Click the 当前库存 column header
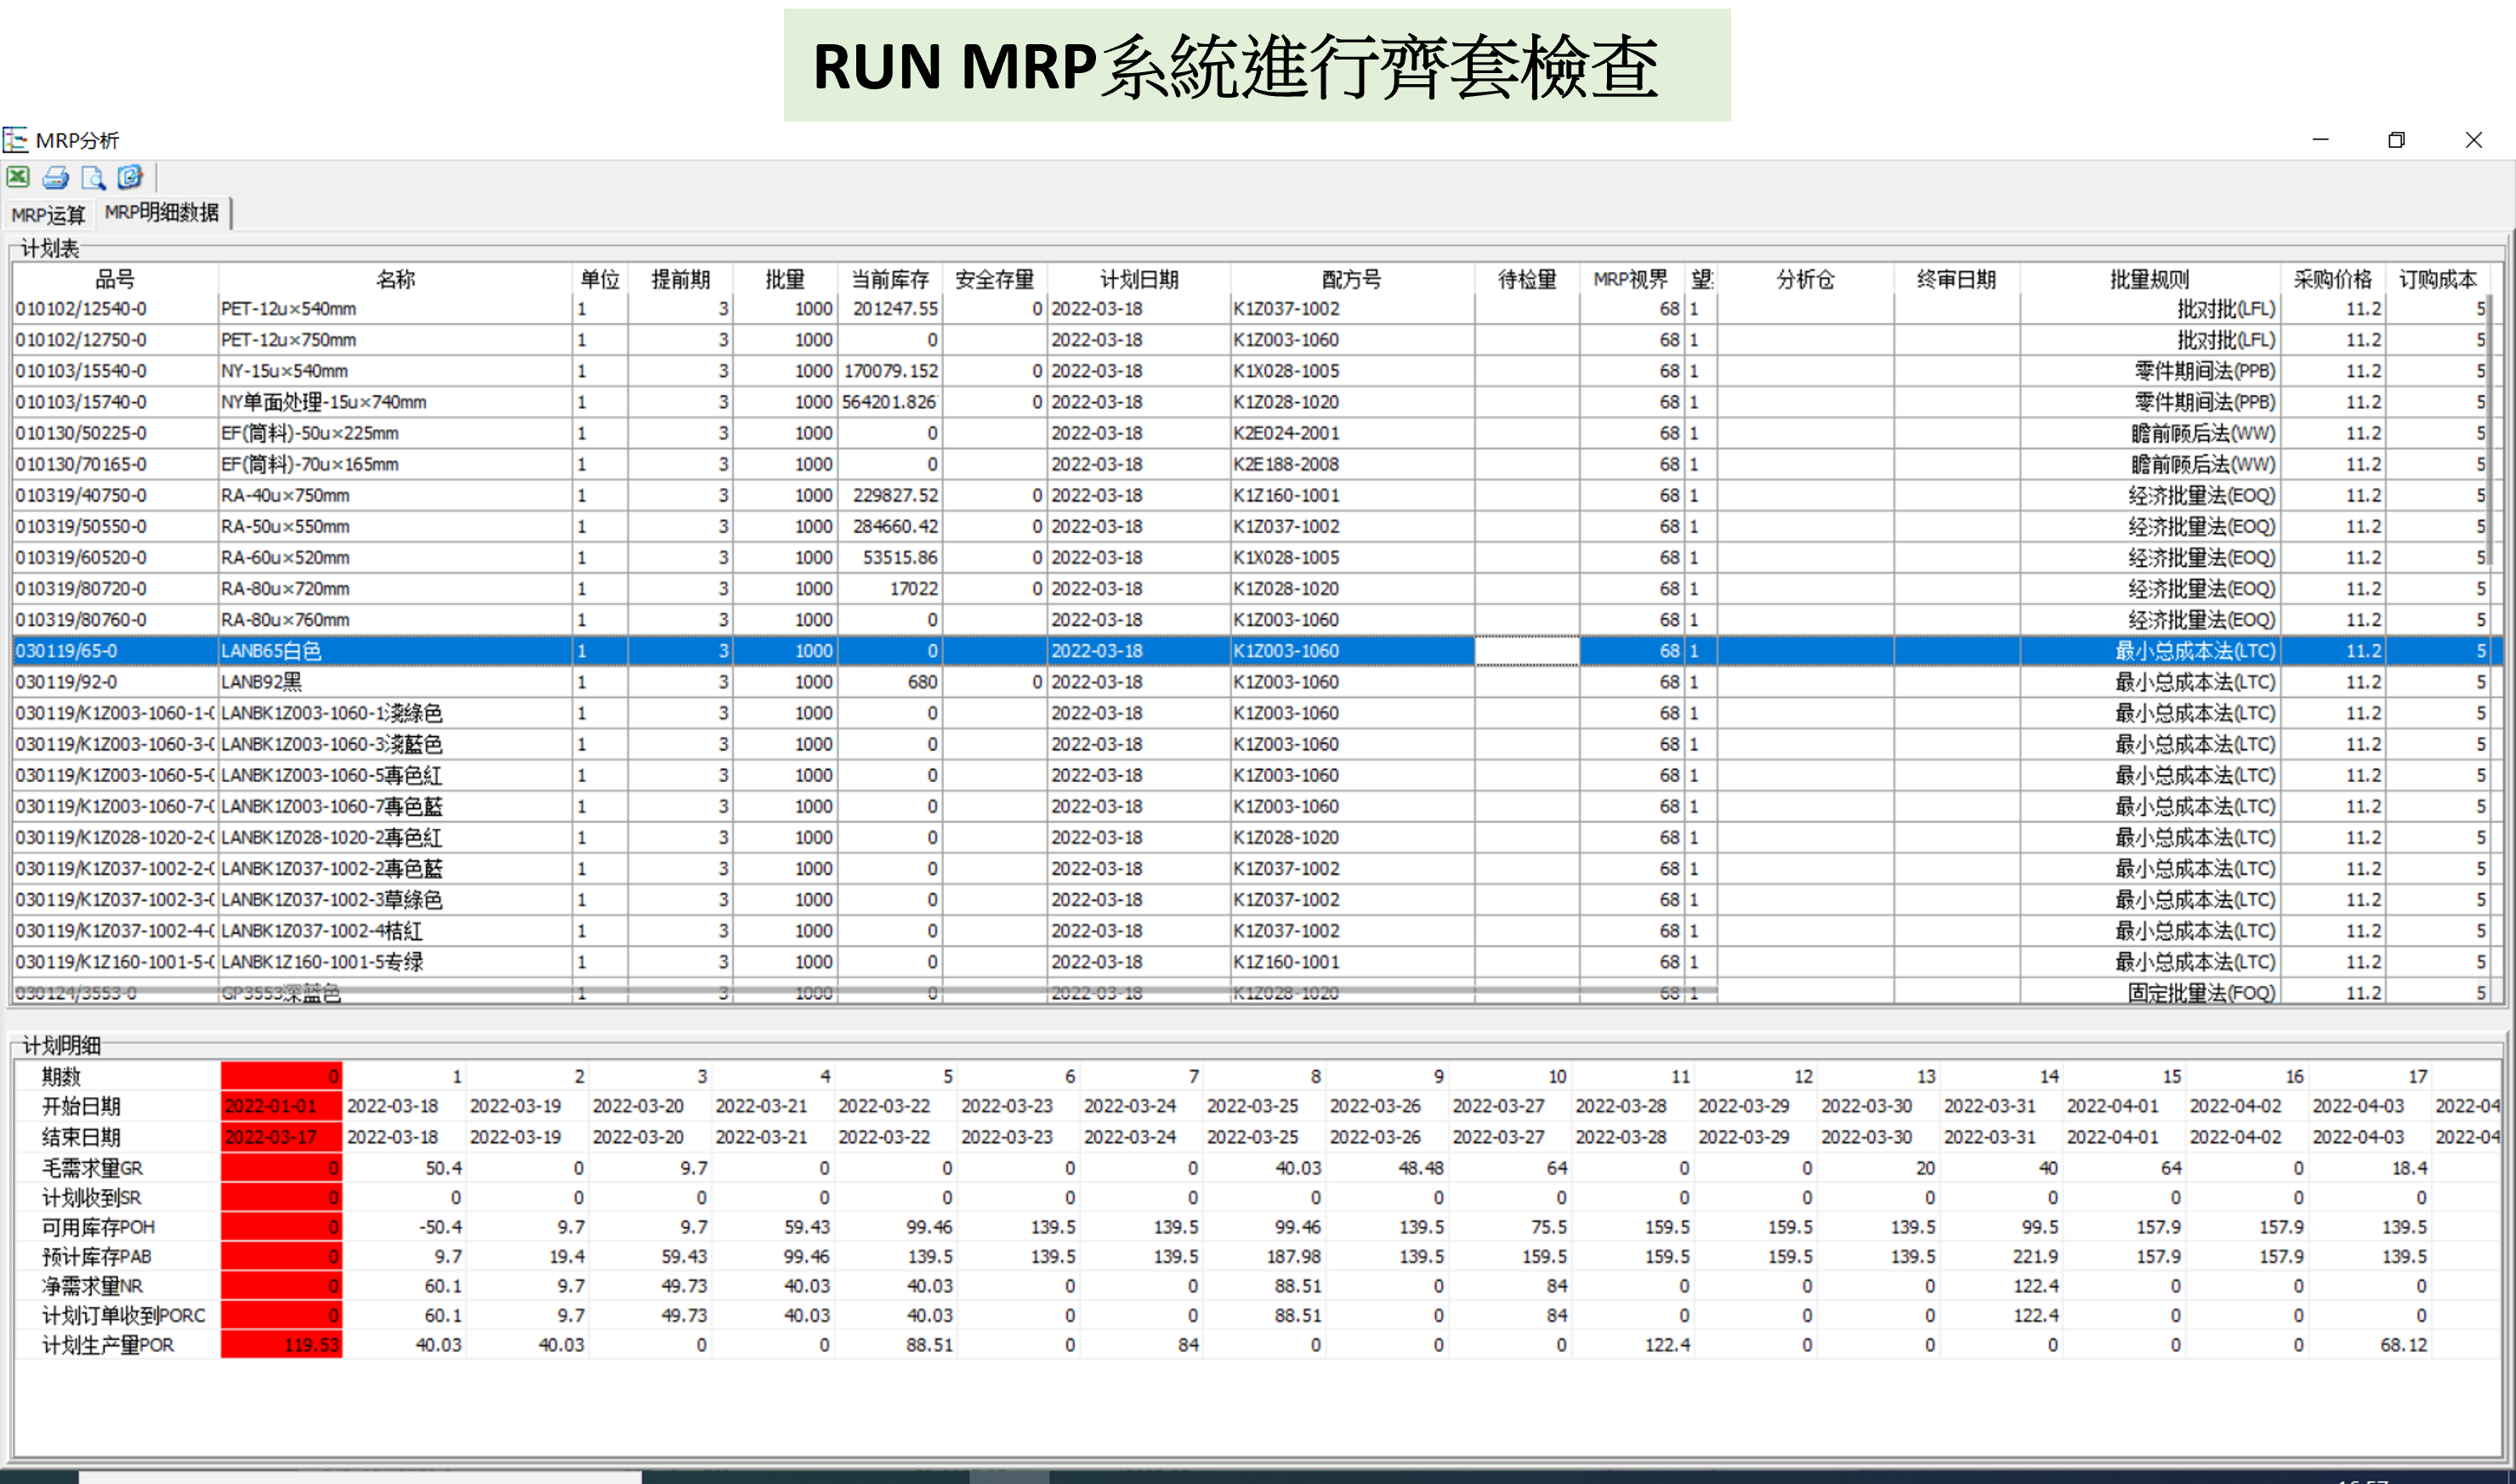This screenshot has width=2516, height=1484. tap(889, 279)
